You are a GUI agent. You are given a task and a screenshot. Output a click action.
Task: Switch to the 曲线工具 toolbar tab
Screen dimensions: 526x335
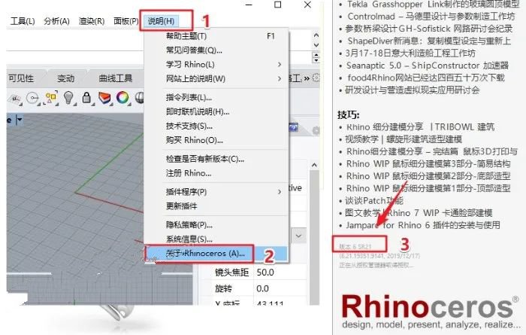116,78
